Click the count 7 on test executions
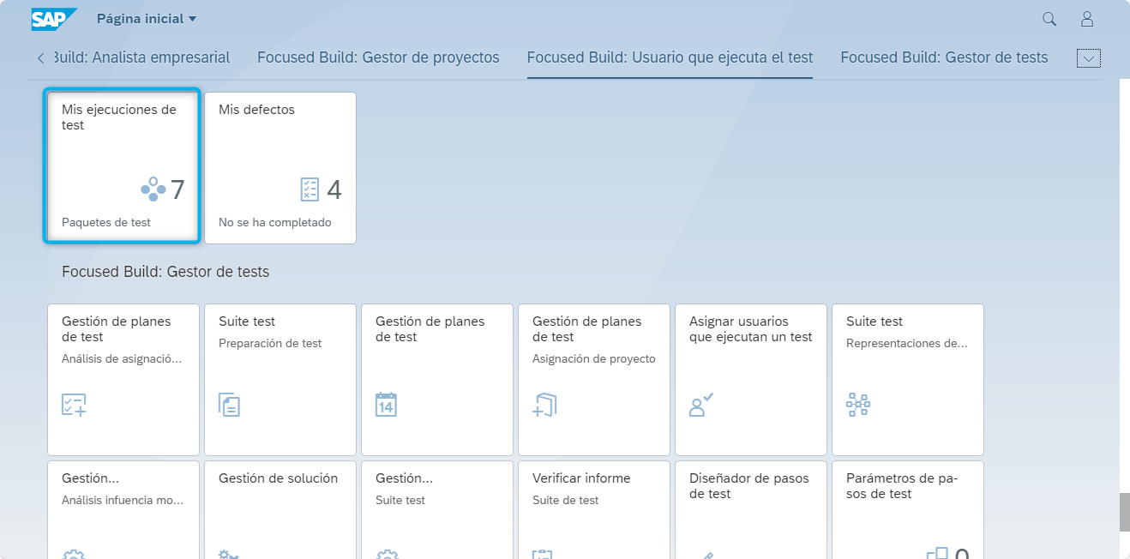Screen dimensions: 1130x559 (x=177, y=189)
